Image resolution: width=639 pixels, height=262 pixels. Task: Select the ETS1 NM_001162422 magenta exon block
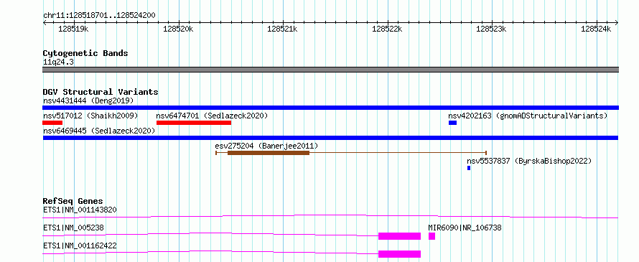[x=399, y=254]
